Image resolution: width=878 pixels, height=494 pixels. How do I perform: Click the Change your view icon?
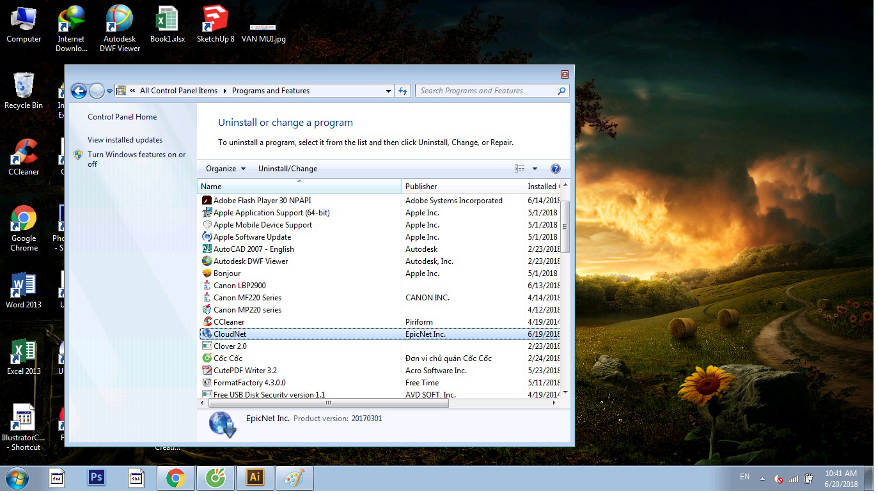coord(519,169)
